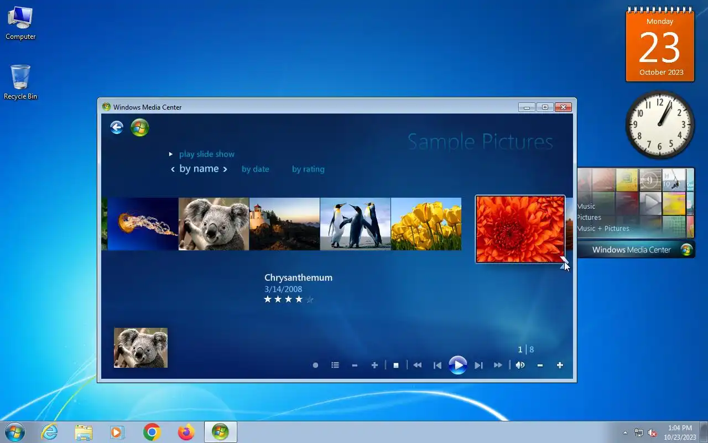
Task: Click the network tray icon
Action: click(x=639, y=432)
